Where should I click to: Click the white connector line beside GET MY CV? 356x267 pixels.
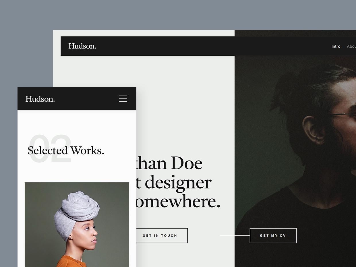coord(235,235)
